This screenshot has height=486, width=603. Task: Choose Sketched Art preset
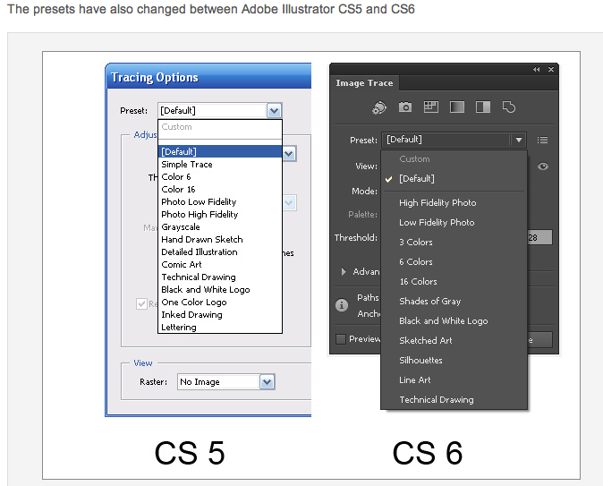pyautogui.click(x=454, y=340)
